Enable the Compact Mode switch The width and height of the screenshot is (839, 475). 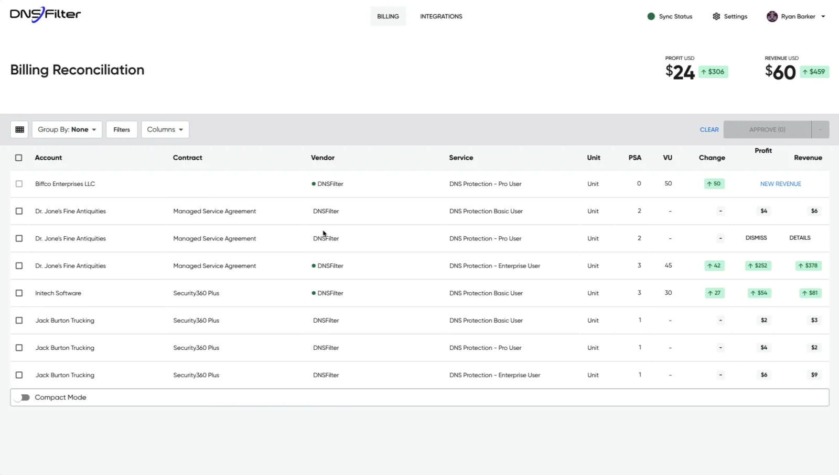pyautogui.click(x=22, y=397)
